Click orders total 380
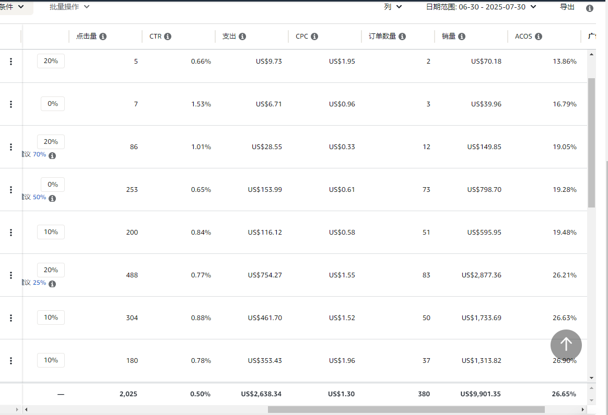The image size is (608, 415). pyautogui.click(x=424, y=394)
